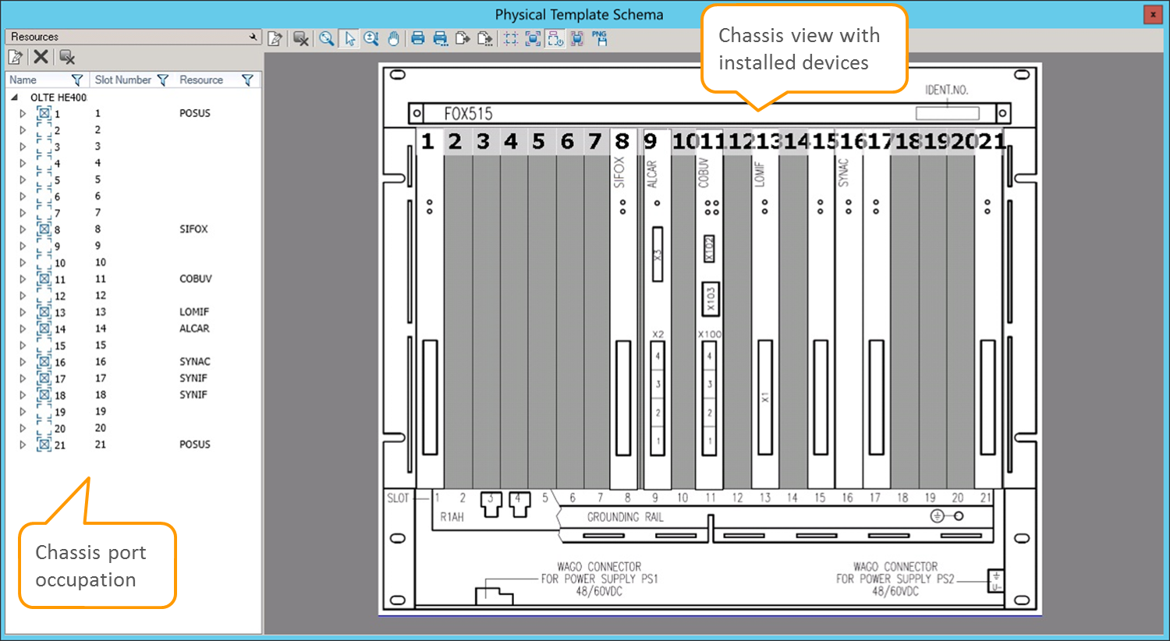This screenshot has width=1170, height=641.
Task: Select the pointer arrow tool
Action: [x=349, y=38]
